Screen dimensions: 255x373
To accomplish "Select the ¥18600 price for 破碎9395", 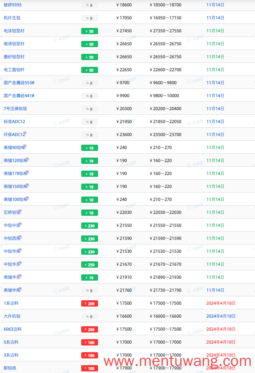I will [124, 5].
